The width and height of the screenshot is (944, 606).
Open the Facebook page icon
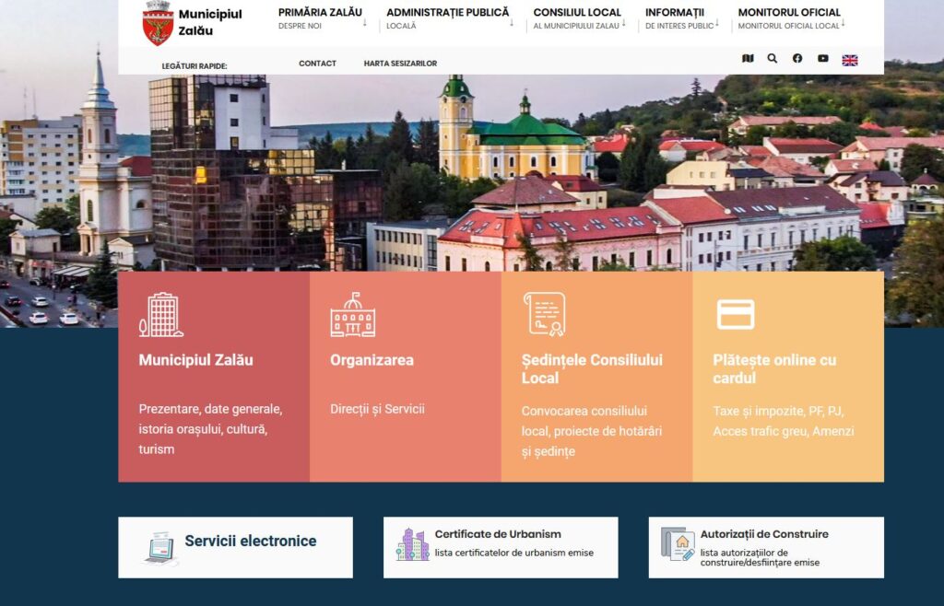click(797, 59)
